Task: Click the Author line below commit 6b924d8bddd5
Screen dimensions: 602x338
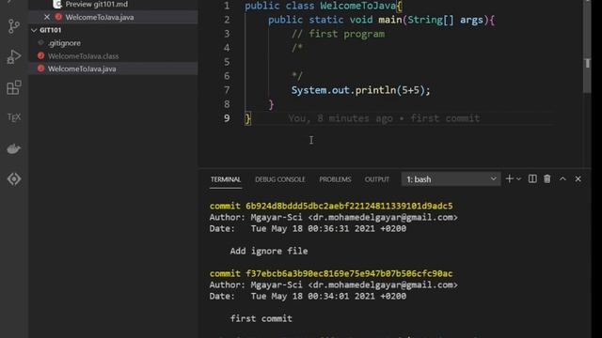Action: (x=333, y=217)
